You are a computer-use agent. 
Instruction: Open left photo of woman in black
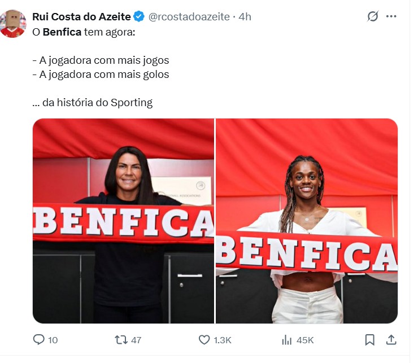tap(123, 221)
